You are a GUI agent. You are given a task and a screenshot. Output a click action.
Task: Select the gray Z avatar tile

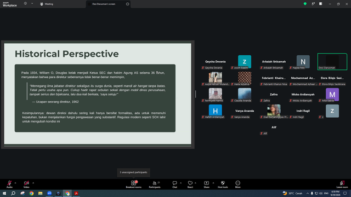pyautogui.click(x=332, y=111)
